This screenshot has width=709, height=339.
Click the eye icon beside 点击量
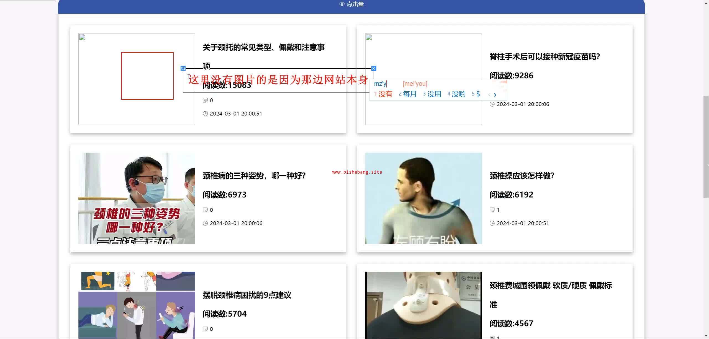point(342,4)
